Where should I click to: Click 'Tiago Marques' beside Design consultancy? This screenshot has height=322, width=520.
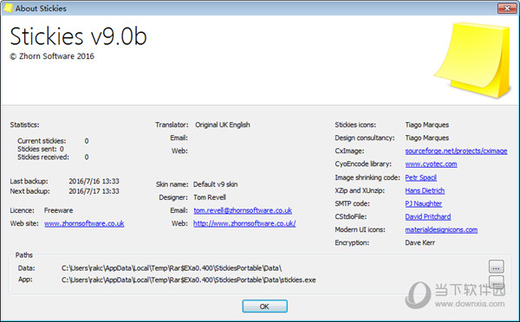[426, 138]
